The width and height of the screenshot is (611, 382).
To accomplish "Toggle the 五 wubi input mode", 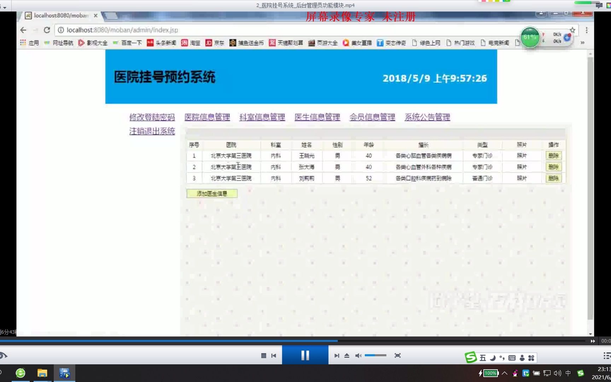I will (x=483, y=358).
